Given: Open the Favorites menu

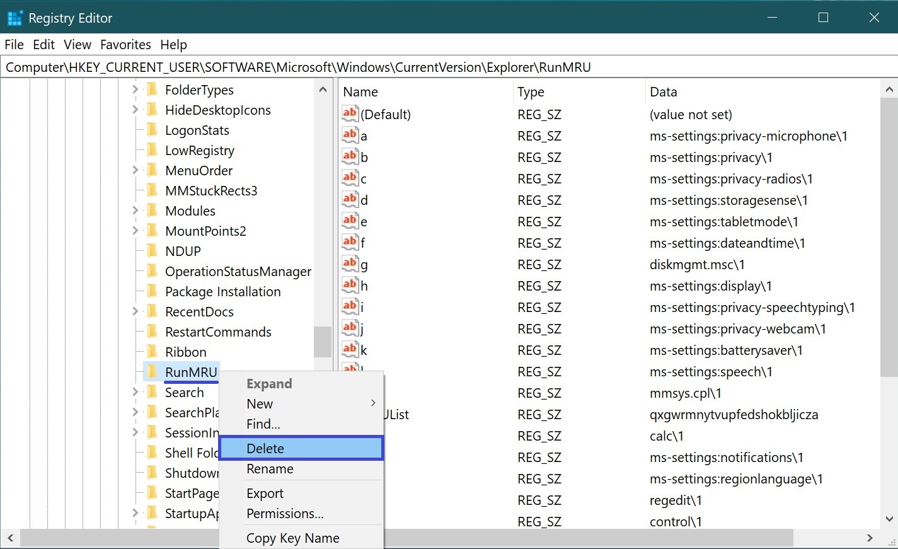Looking at the screenshot, I should pyautogui.click(x=126, y=45).
